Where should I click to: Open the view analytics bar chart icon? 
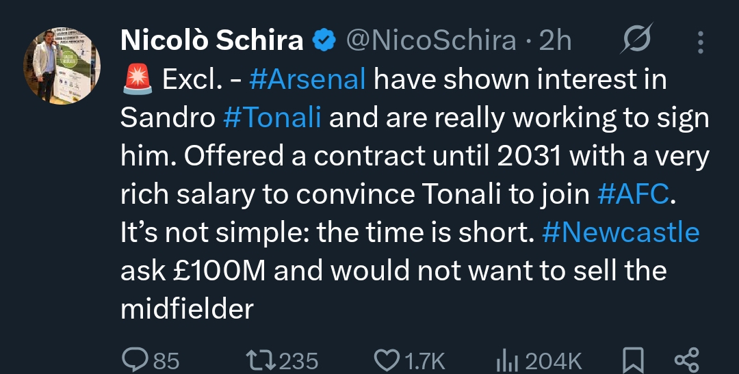tap(505, 359)
